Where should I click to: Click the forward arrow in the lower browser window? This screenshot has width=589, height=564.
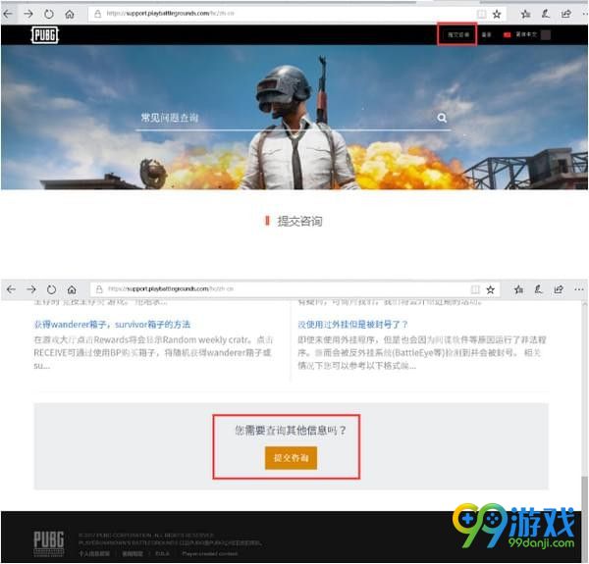pos(31,289)
